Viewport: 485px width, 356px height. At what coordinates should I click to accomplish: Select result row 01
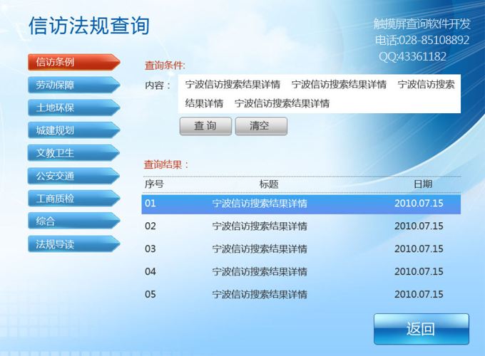click(300, 204)
